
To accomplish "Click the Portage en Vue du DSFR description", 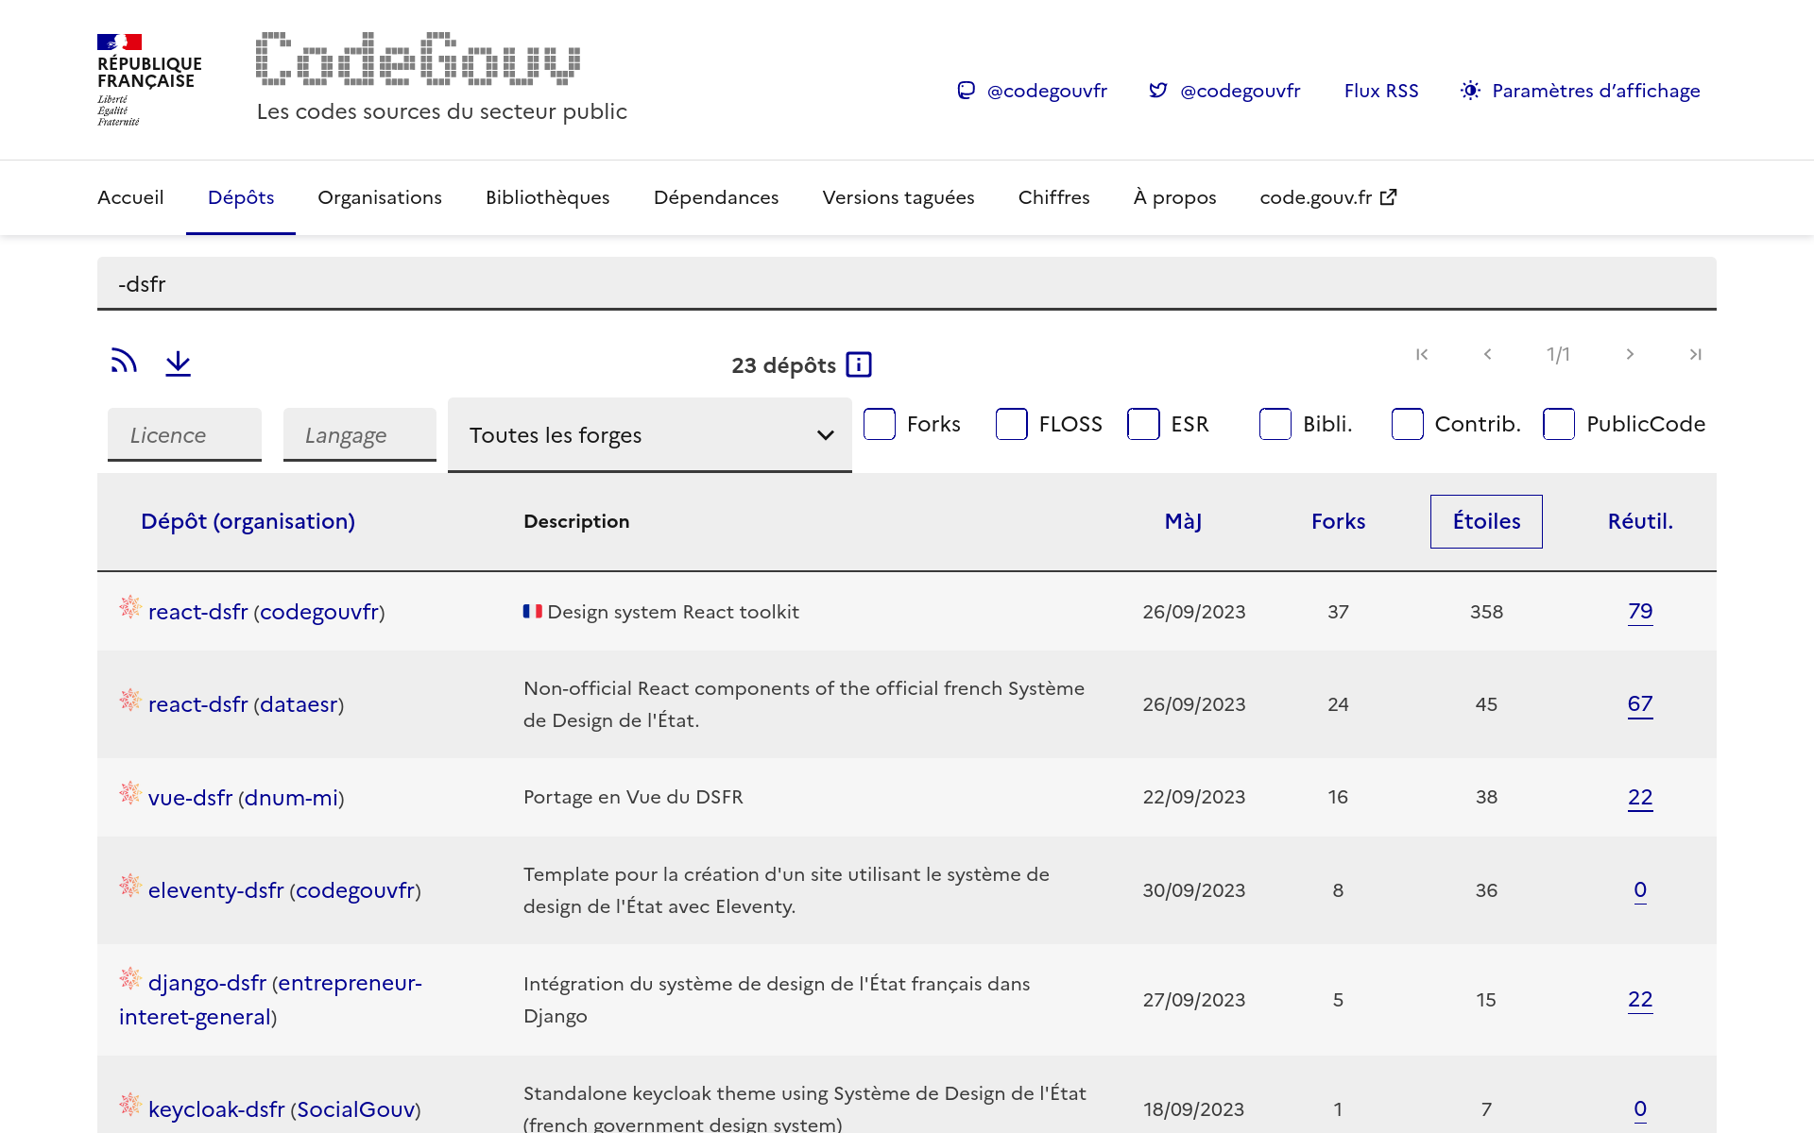I will coord(633,797).
